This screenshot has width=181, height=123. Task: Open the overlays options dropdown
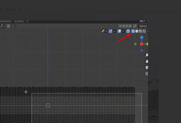pyautogui.click(x=123, y=31)
